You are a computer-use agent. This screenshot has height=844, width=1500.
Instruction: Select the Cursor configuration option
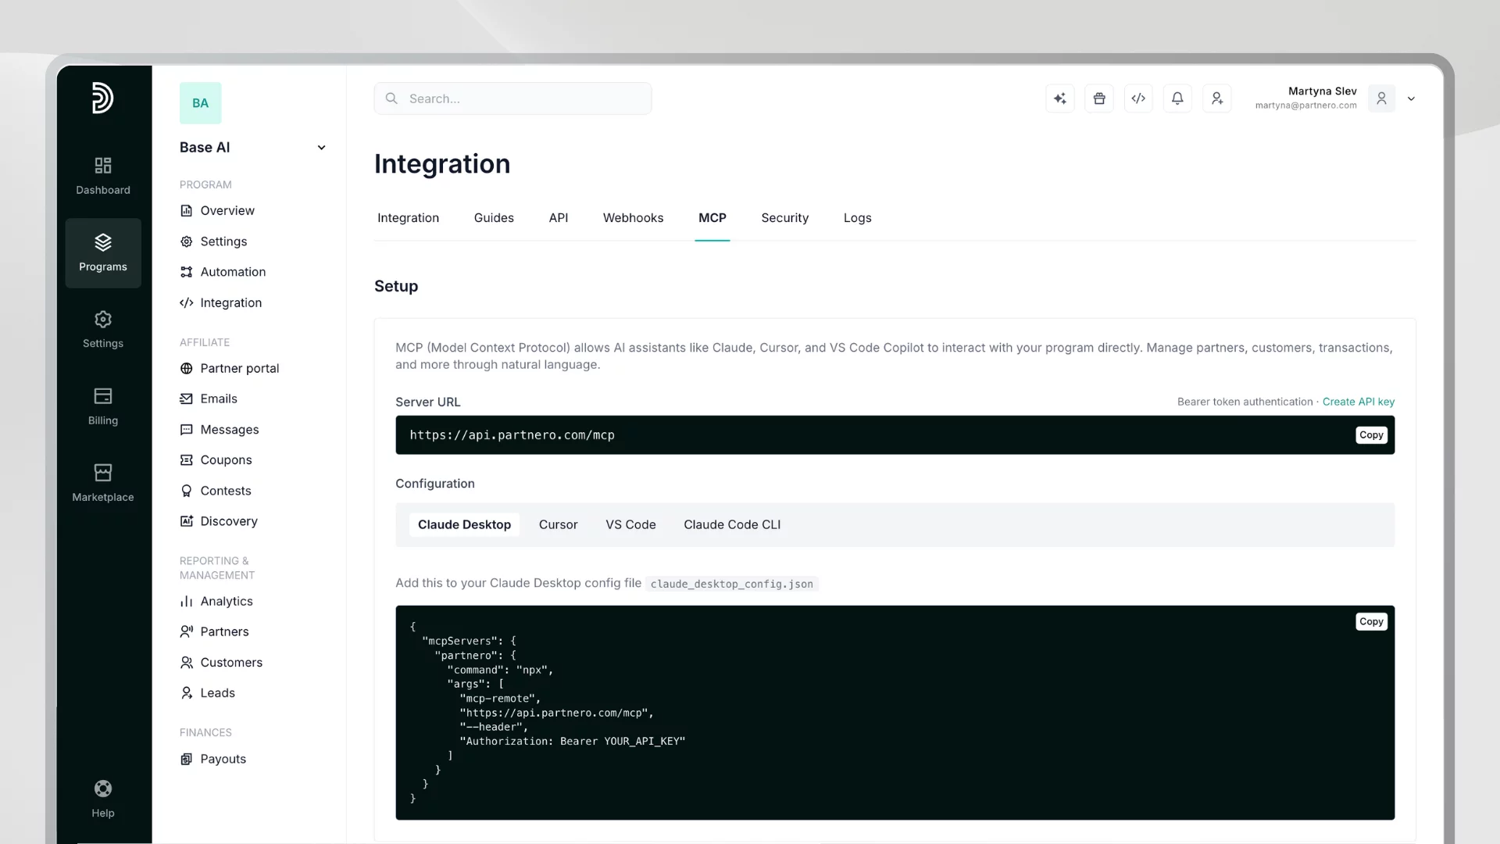(x=558, y=524)
